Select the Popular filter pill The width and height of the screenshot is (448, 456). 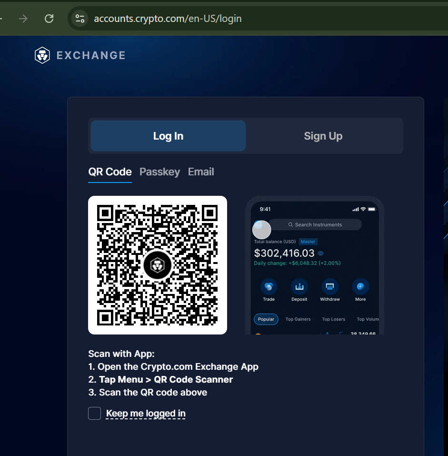(266, 319)
